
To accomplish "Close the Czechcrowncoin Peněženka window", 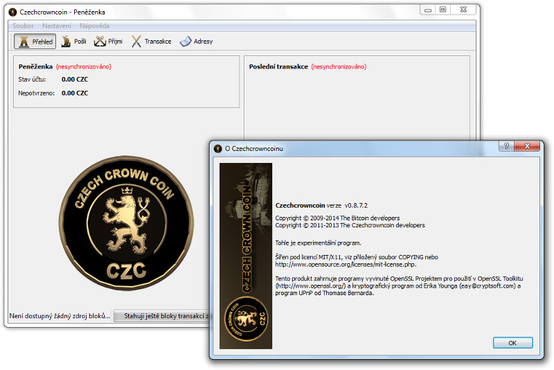I will click(x=463, y=10).
